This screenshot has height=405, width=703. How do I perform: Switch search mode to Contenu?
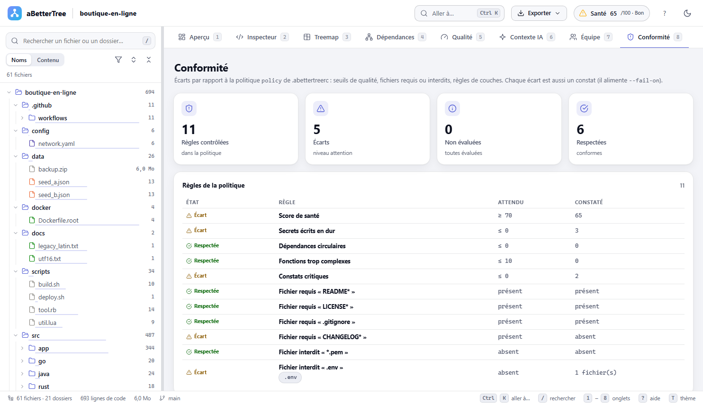pos(48,60)
